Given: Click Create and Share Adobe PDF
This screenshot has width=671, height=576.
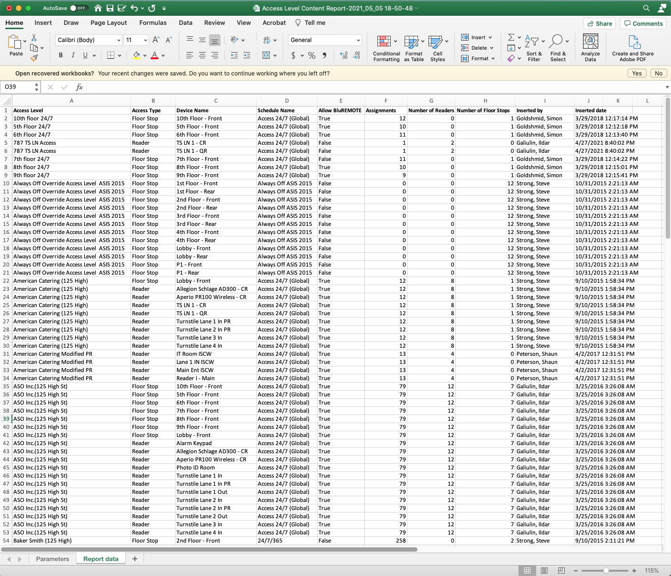Looking at the screenshot, I should 632,48.
